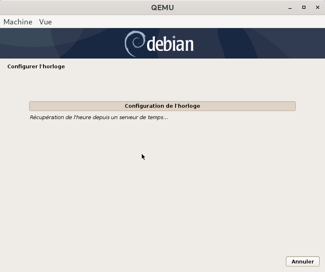325x272 pixels.
Task: Click the Configuration de l'horloge progress bar
Action: [162, 106]
